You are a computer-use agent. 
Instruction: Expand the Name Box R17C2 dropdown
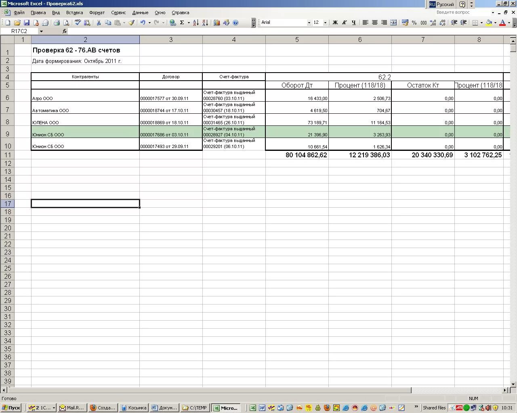(x=41, y=31)
